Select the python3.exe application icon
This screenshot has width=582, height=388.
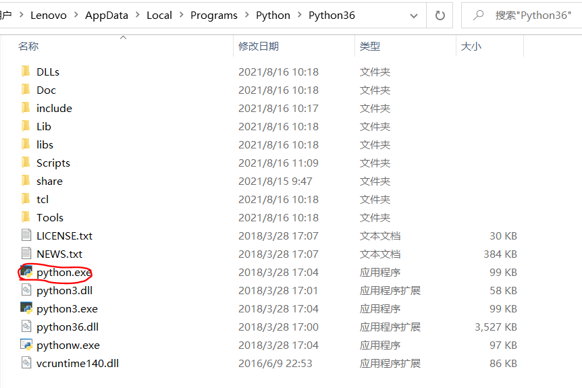(26, 308)
